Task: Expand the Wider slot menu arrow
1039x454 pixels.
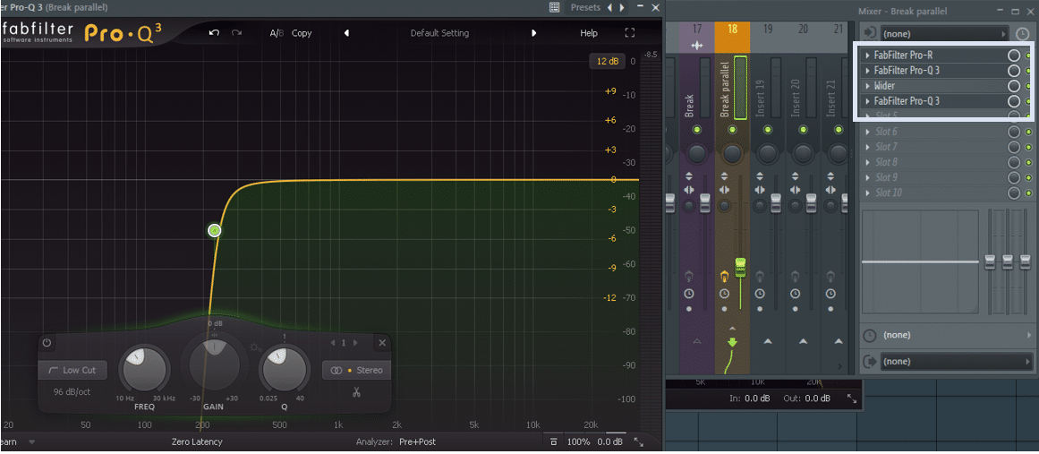Action: pos(867,86)
